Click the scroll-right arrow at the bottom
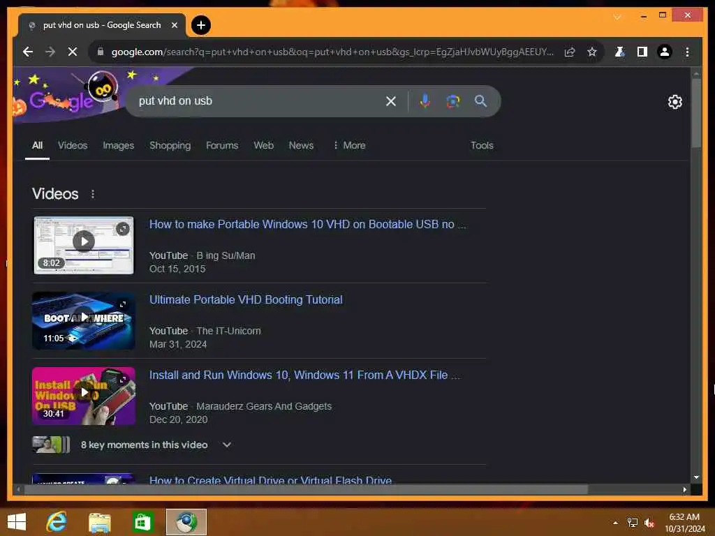 point(684,489)
